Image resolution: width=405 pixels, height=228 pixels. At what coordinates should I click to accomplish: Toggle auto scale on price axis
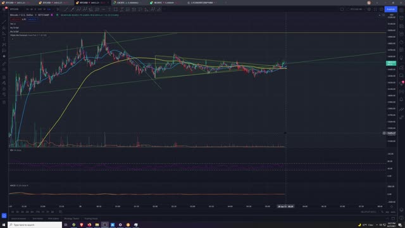tap(393, 212)
